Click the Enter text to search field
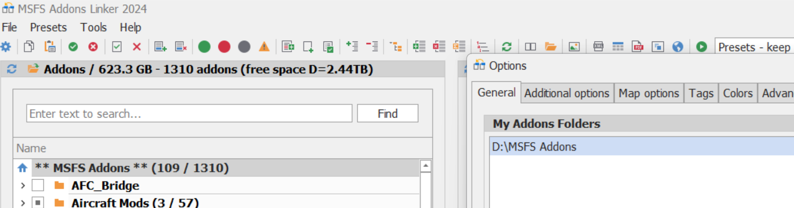 pyautogui.click(x=189, y=114)
